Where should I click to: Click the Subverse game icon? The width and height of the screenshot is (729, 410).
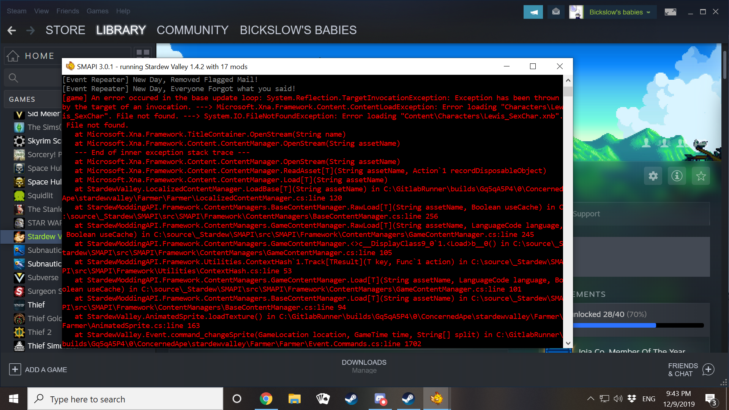tap(19, 278)
